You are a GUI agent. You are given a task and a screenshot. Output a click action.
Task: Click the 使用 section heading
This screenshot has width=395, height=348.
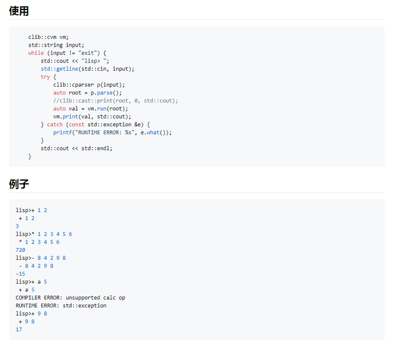click(x=19, y=10)
